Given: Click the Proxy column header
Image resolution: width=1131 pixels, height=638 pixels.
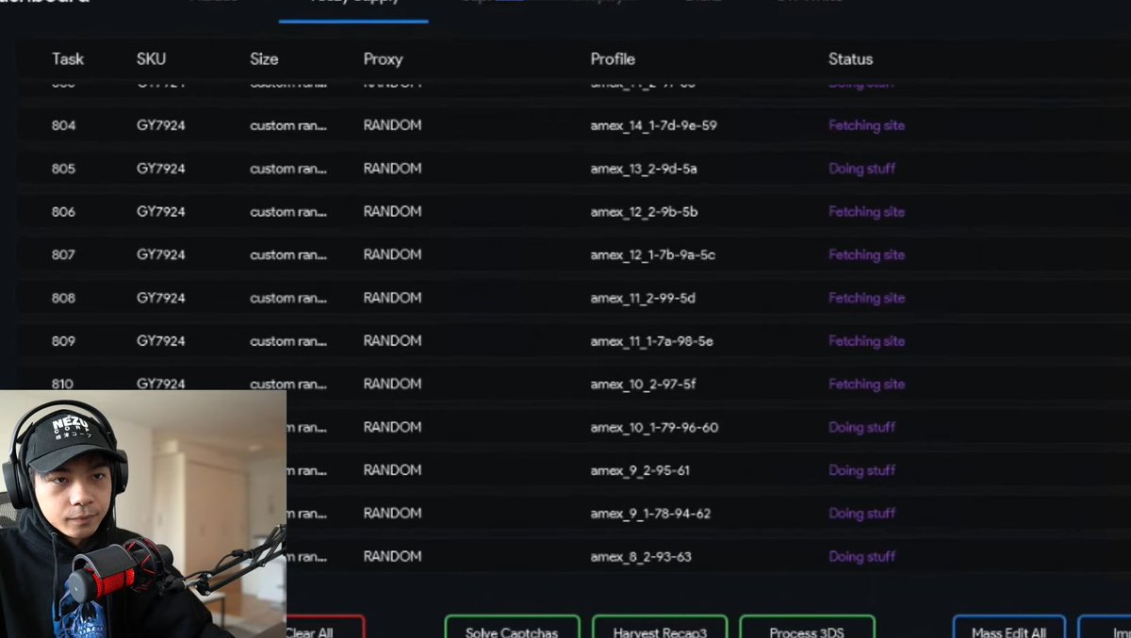Looking at the screenshot, I should click(383, 58).
